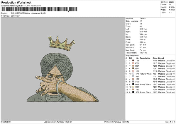Click the Stop Sequence heading
Viewport: 176px width, 124px height.
point(132,56)
